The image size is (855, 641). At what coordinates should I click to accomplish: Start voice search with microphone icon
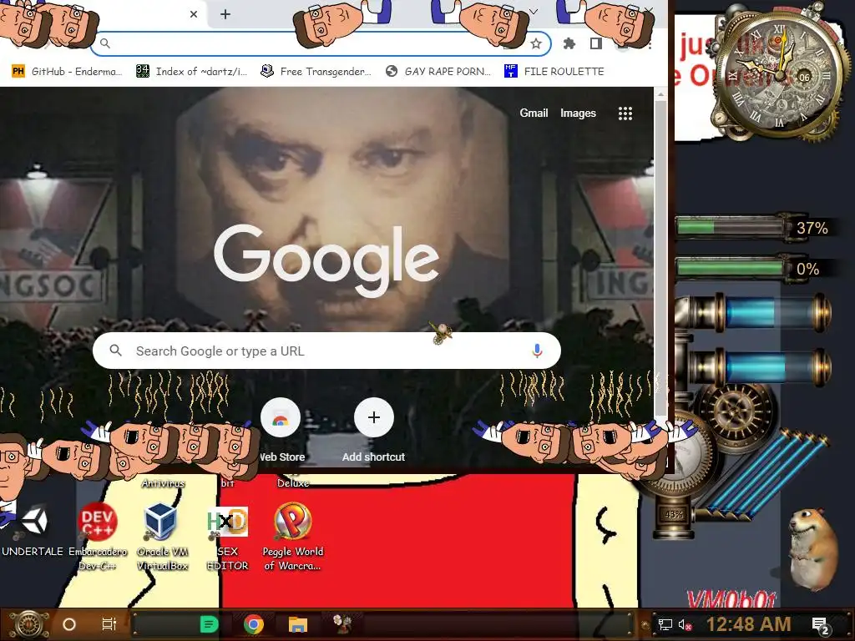click(537, 351)
